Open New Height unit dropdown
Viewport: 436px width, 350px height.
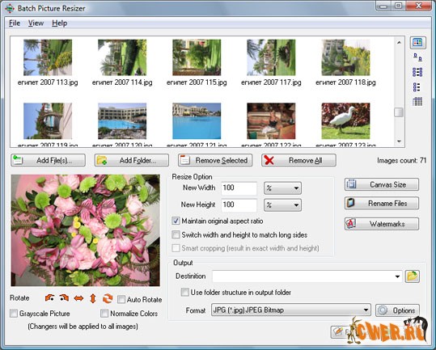tap(282, 205)
